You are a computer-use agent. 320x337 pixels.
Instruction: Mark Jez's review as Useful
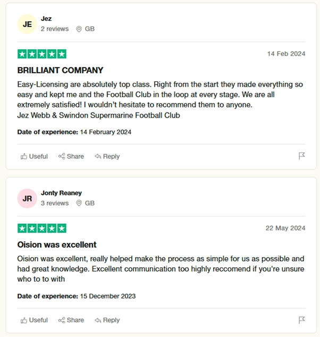(34, 156)
